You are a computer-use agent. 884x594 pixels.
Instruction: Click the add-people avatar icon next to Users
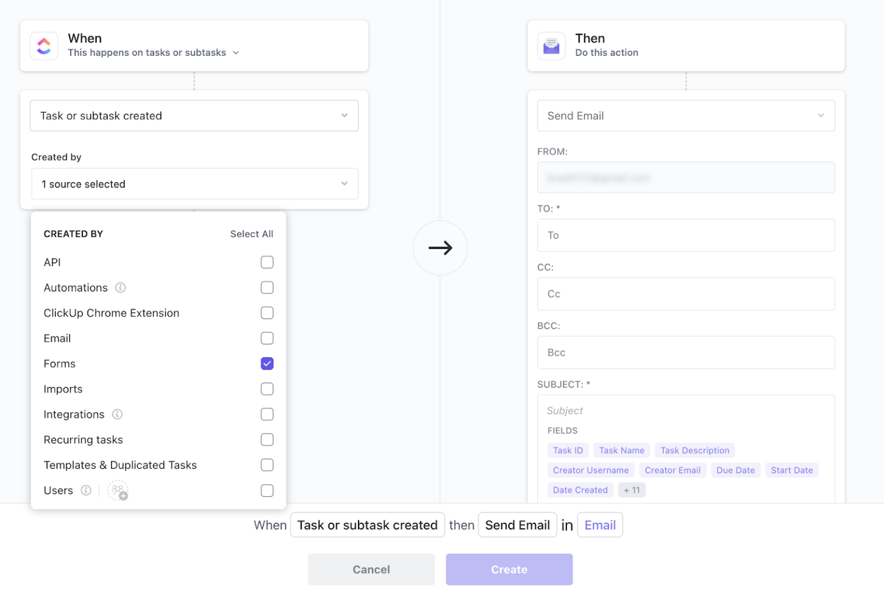coord(118,490)
